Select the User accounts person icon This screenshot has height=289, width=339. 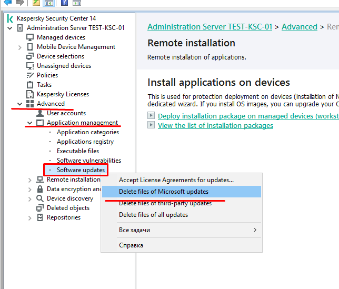point(40,113)
